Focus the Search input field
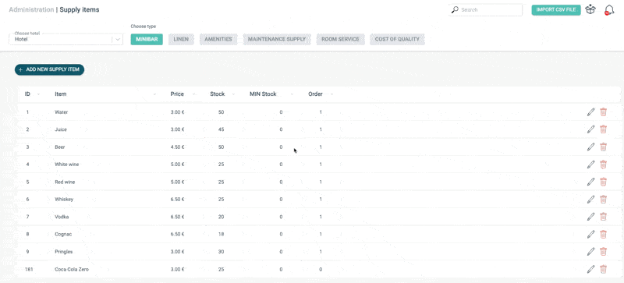Screen dimensions: 624x283 [485, 10]
